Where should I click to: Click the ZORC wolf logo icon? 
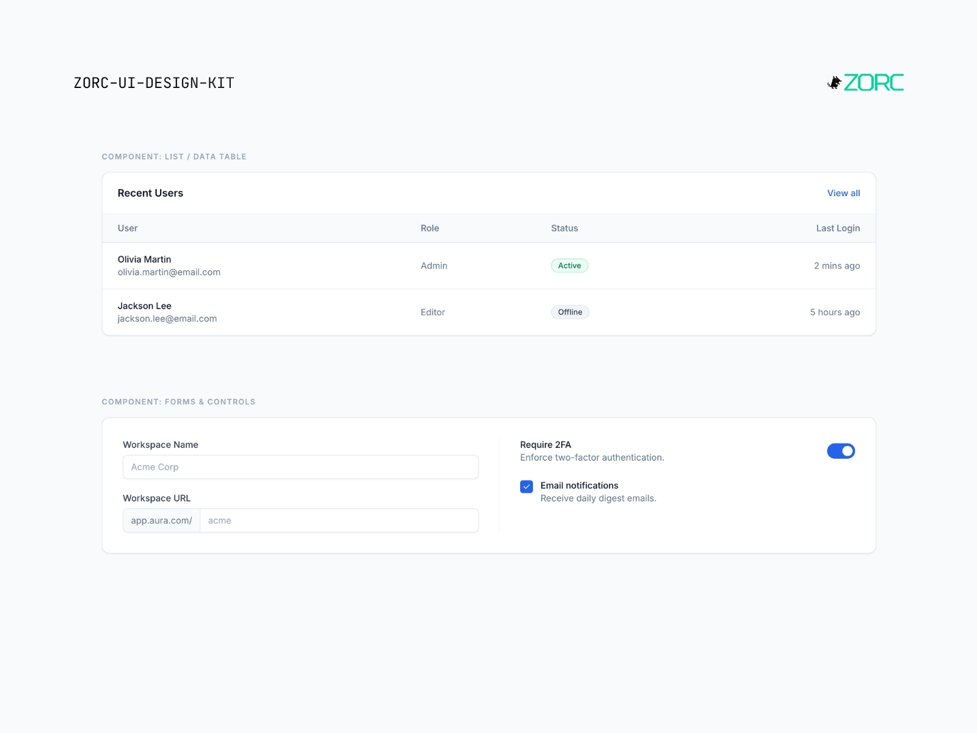click(834, 82)
